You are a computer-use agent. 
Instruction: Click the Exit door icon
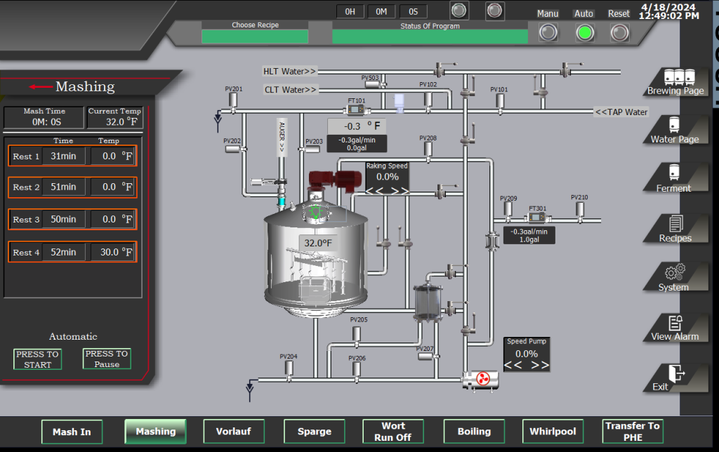(676, 373)
